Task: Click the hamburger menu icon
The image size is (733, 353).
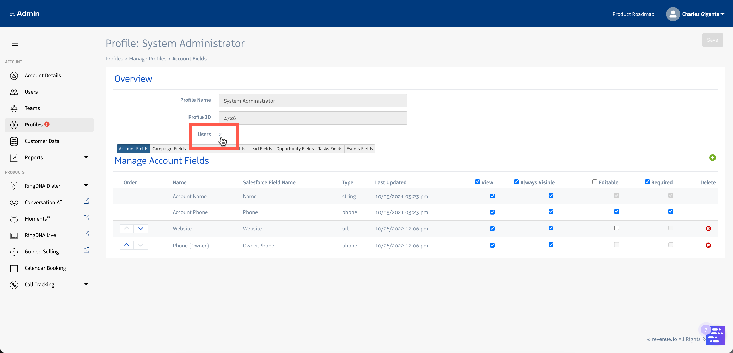Action: point(15,43)
